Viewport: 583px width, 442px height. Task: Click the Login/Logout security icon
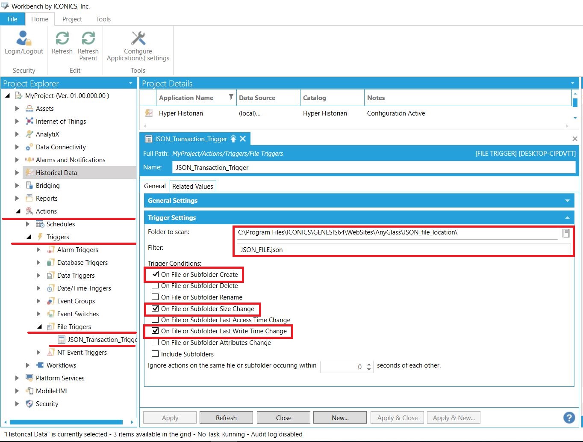point(24,39)
